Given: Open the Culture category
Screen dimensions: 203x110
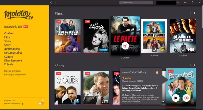Looking at the screenshot, I should 9,57.
